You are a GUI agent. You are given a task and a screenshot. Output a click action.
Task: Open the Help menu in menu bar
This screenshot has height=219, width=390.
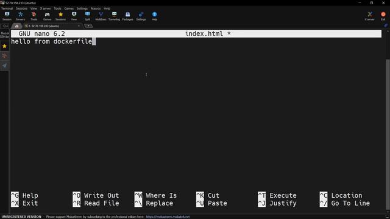tap(107, 9)
